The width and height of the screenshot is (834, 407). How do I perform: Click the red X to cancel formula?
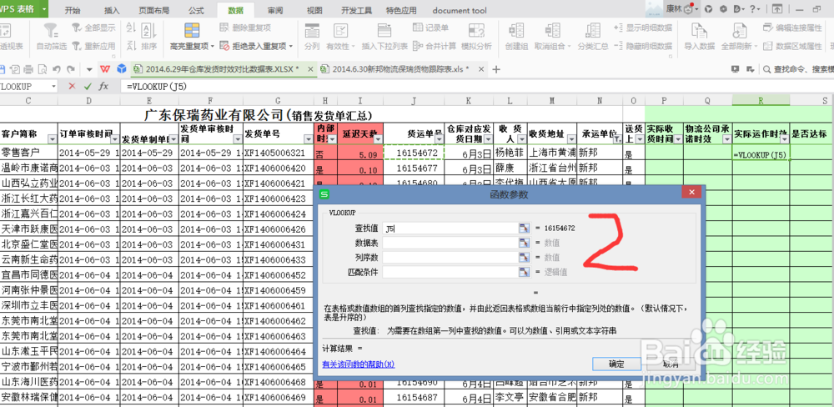pos(73,86)
